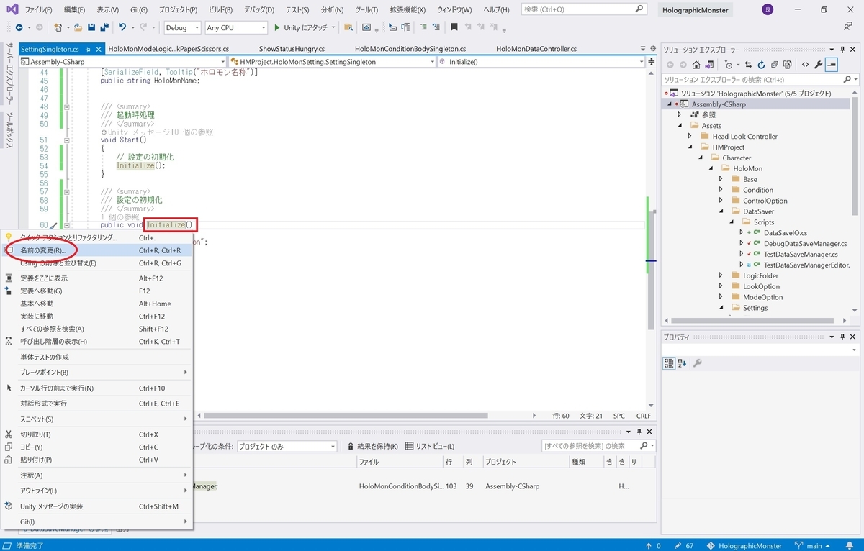Toggle the List View (リスト ビュー) button
864x551 pixels.
(430, 446)
